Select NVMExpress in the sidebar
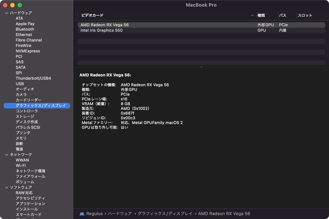 28,51
